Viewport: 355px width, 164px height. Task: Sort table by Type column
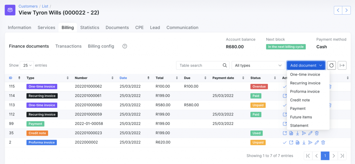click(47, 78)
